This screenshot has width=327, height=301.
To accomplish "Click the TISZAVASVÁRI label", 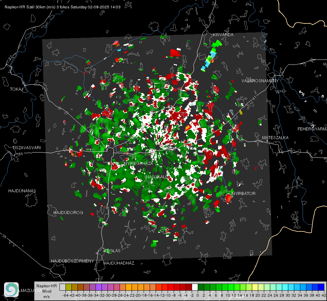I will click(26, 148).
